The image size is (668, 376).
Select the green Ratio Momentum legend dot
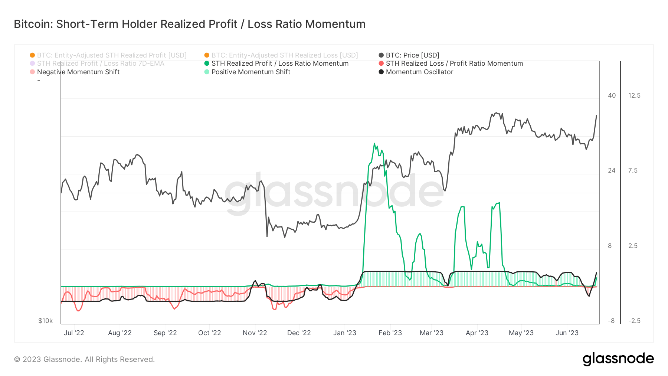click(x=206, y=63)
